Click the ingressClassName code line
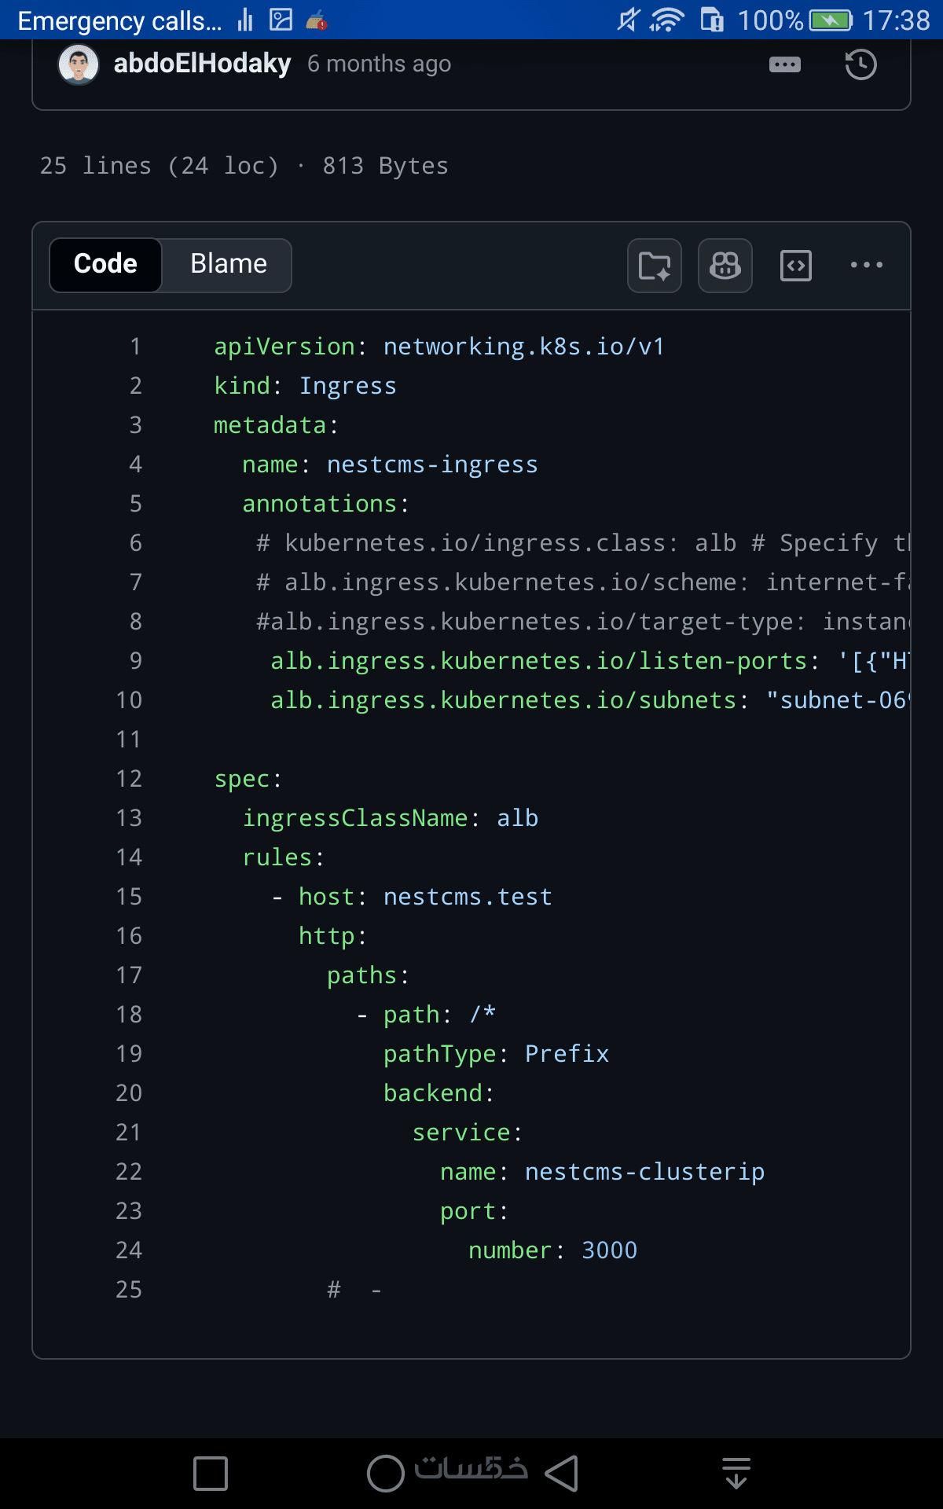The height and width of the screenshot is (1509, 943). coord(390,818)
